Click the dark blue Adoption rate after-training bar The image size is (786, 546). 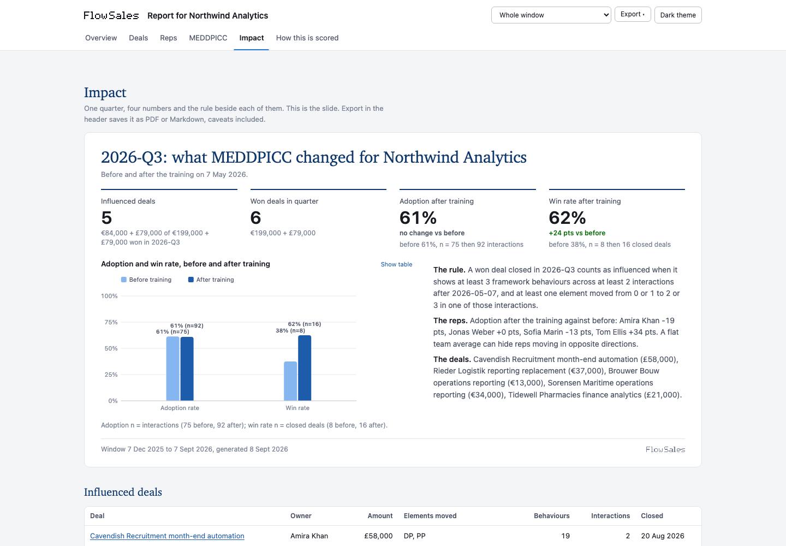tap(187, 369)
